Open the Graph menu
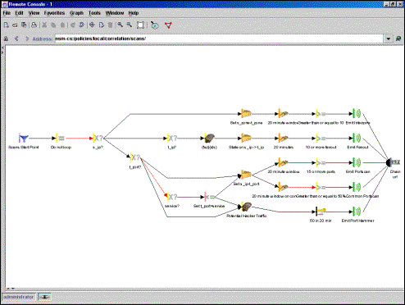The height and width of the screenshot is (305, 405). pyautogui.click(x=76, y=13)
